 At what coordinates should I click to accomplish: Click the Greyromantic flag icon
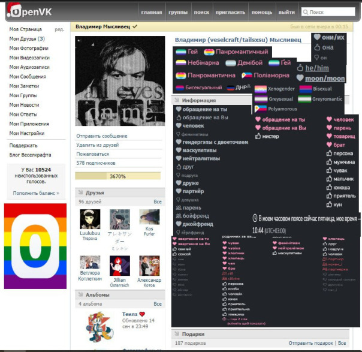pos(304,99)
